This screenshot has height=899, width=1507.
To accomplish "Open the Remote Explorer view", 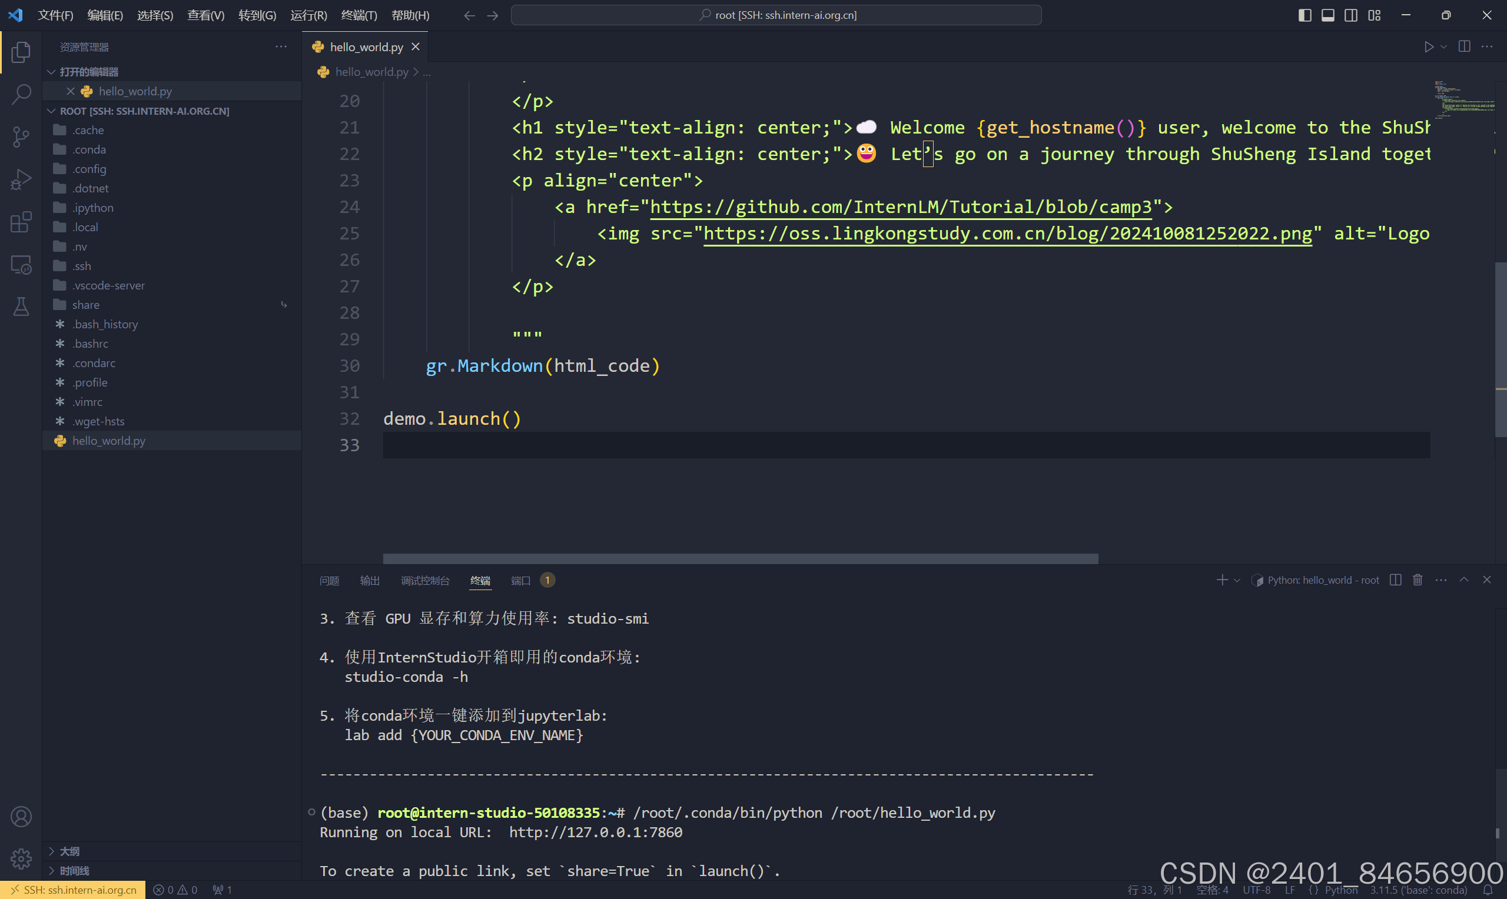I will pos(21,265).
